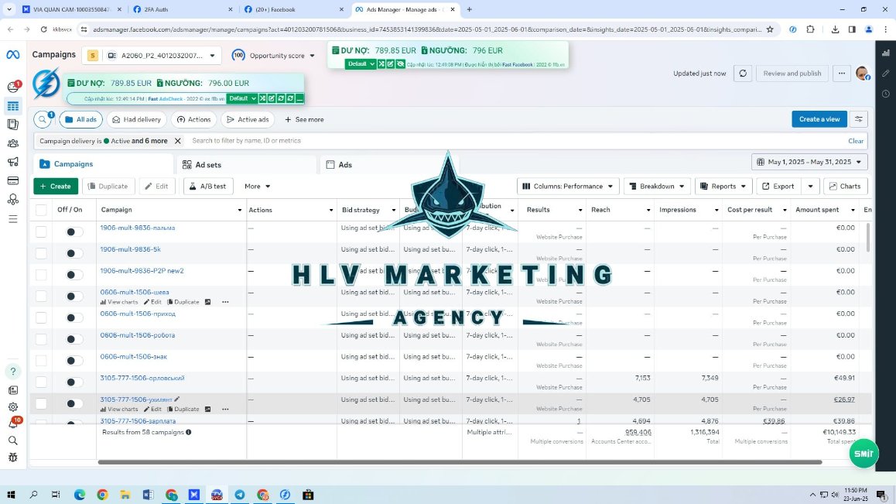Check the box for 1906-mult-9836-пальма
The image size is (896, 504).
click(41, 231)
